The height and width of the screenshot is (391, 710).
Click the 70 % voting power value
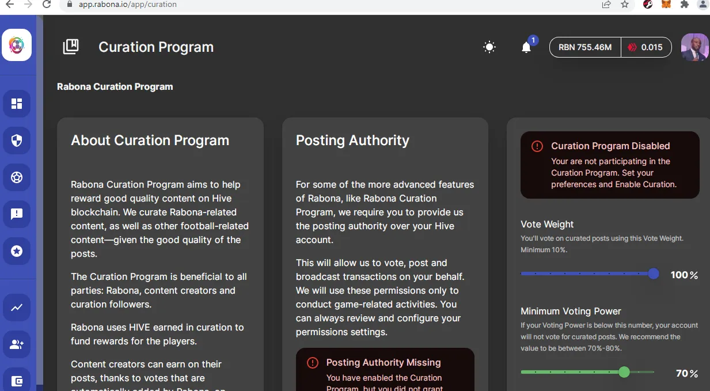click(687, 374)
